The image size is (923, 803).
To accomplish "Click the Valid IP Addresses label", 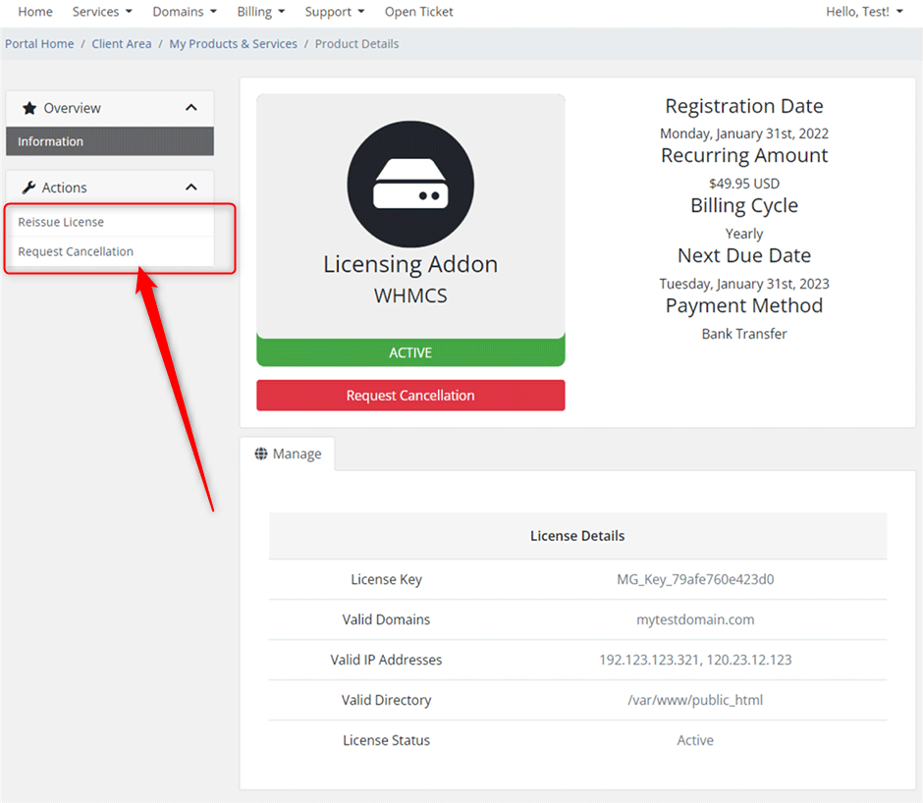I will pos(386,660).
